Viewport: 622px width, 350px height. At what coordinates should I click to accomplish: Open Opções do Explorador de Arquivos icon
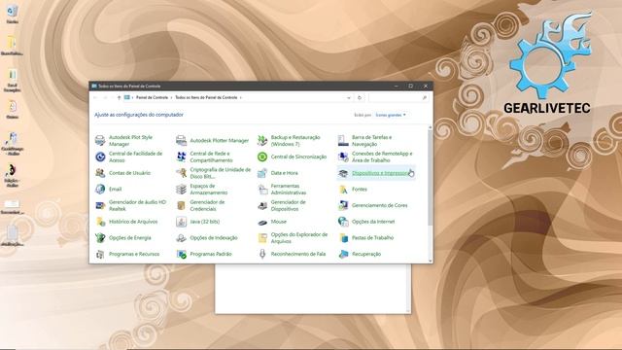(x=262, y=237)
